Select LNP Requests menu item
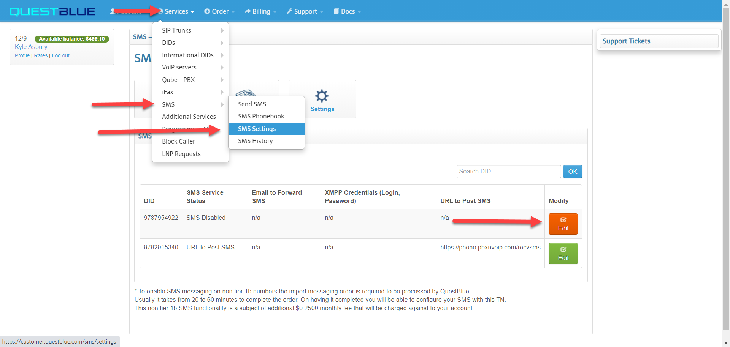Image resolution: width=730 pixels, height=347 pixels. point(190,154)
